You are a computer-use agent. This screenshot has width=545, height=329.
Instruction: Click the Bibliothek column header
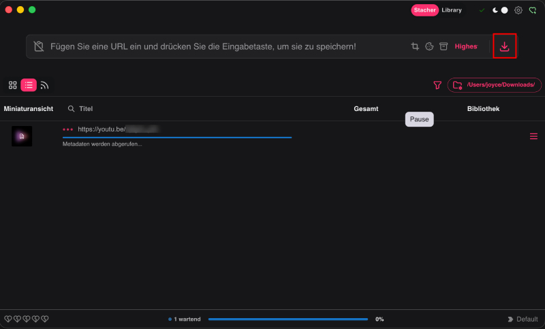[483, 109]
